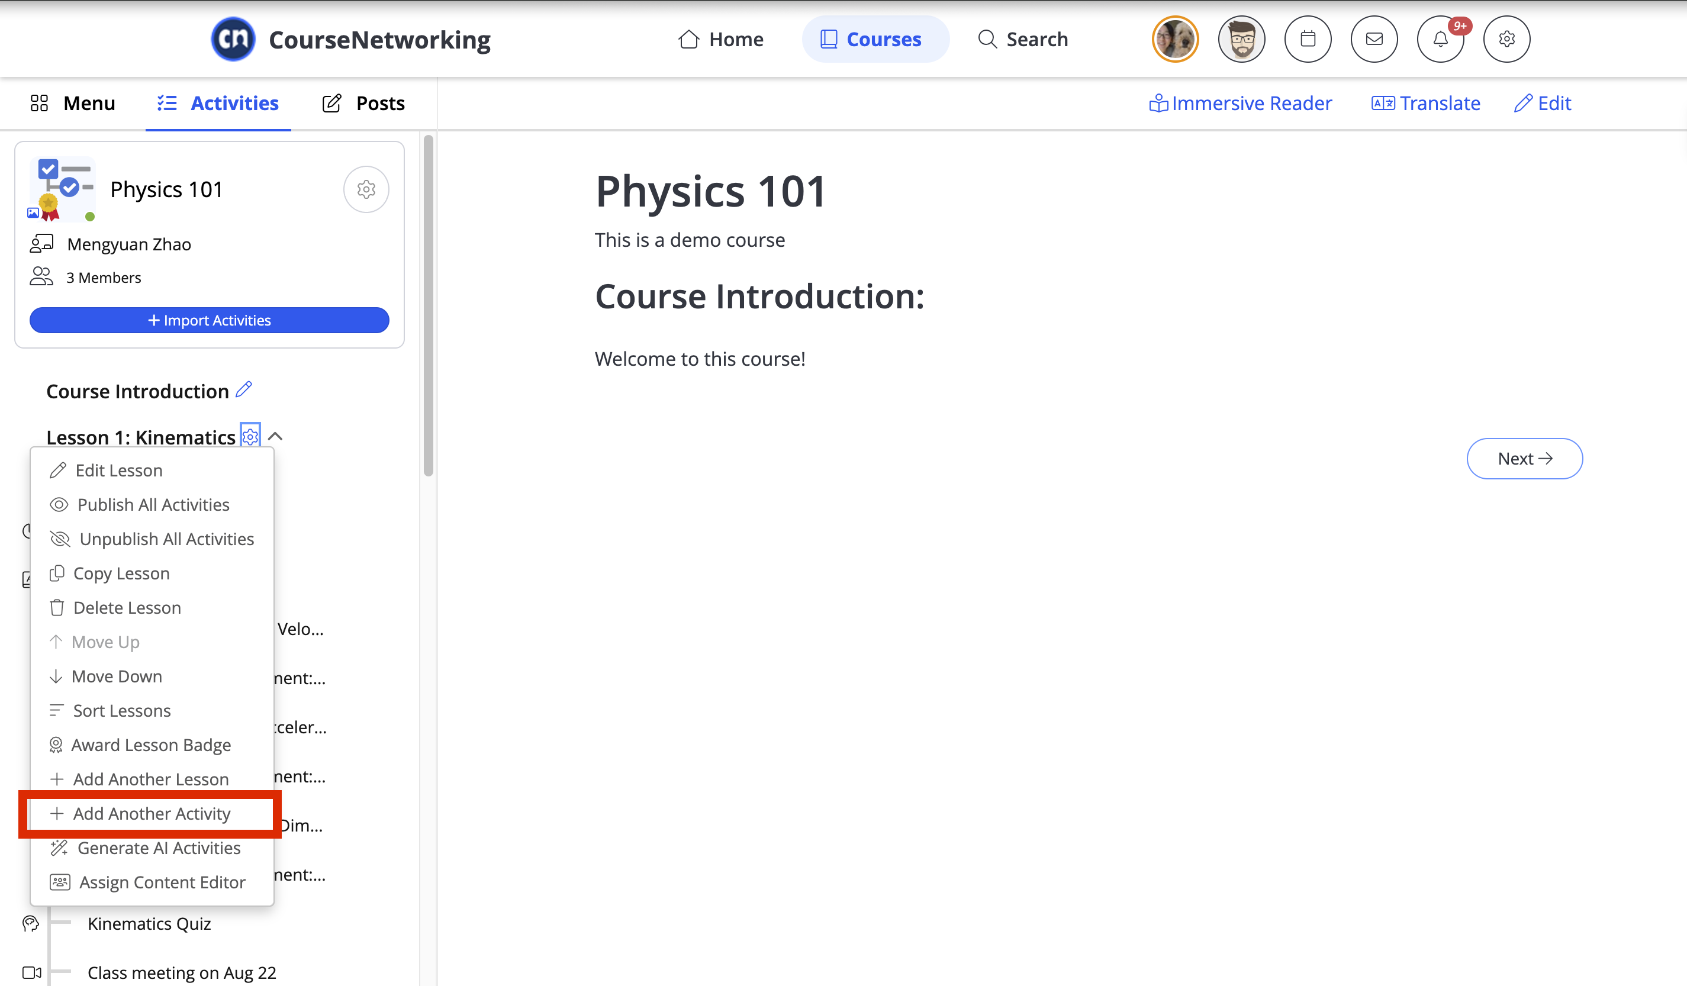
Task: Select Publish All Activities
Action: point(152,504)
